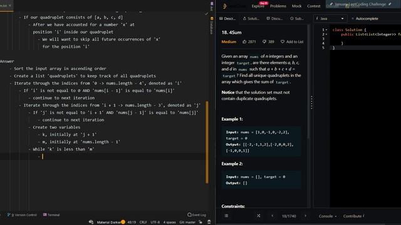The width and height of the screenshot is (401, 225).
Task: Switch to the Discuss tab
Action: tap(274, 19)
